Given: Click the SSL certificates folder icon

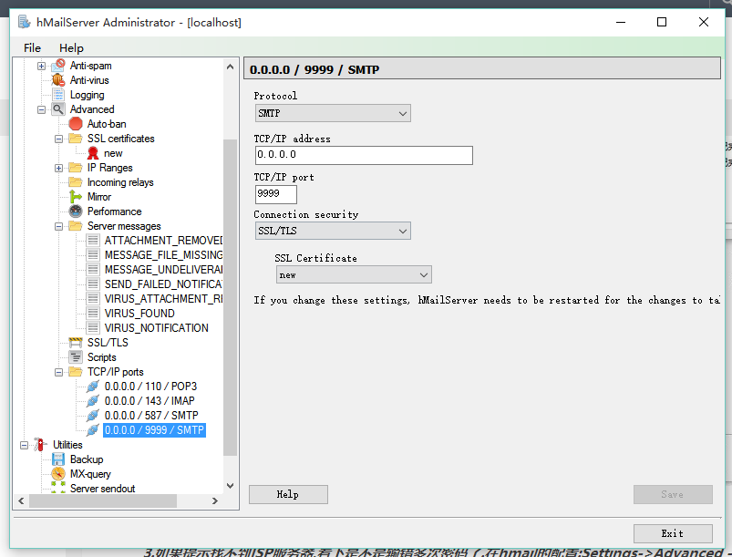Looking at the screenshot, I should [x=75, y=139].
